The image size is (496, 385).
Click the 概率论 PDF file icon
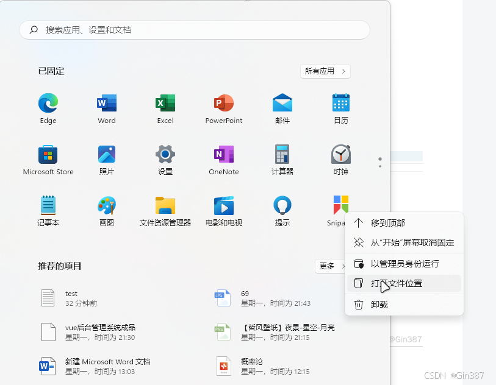coord(224,366)
